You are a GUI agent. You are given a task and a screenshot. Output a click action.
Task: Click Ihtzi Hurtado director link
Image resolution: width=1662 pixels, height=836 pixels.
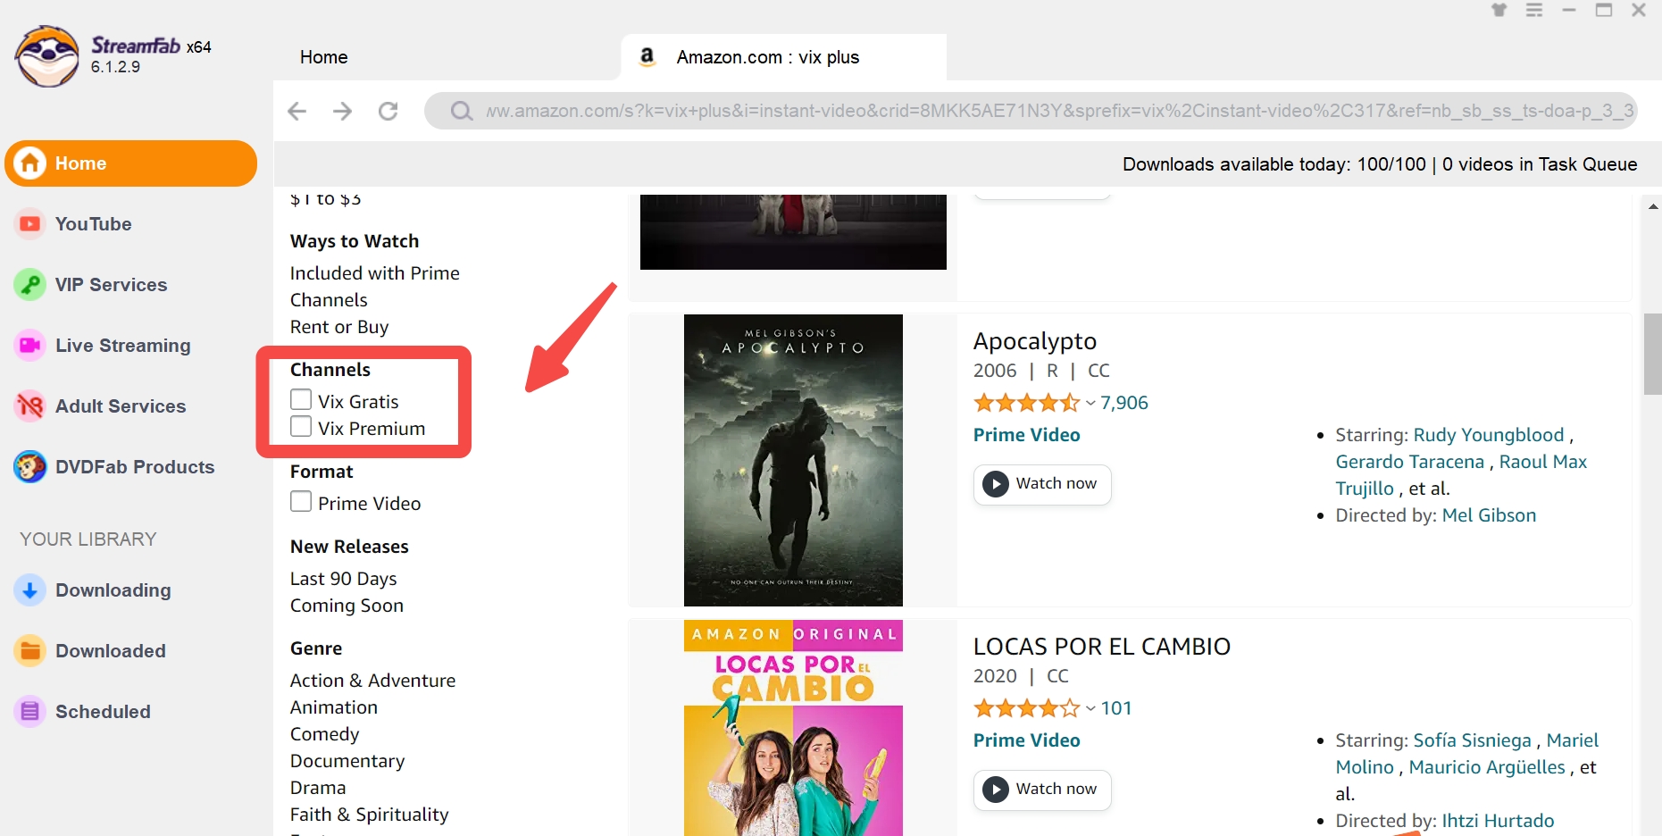click(1498, 821)
